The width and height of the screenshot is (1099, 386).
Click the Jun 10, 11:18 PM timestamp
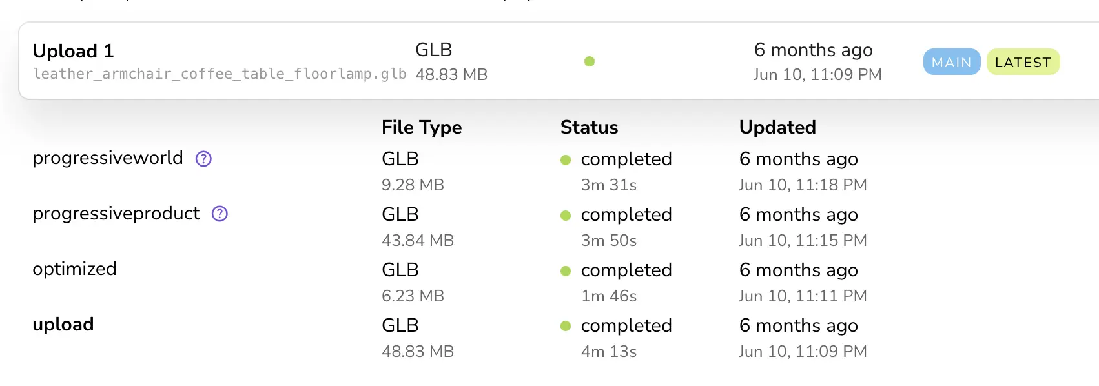click(803, 185)
